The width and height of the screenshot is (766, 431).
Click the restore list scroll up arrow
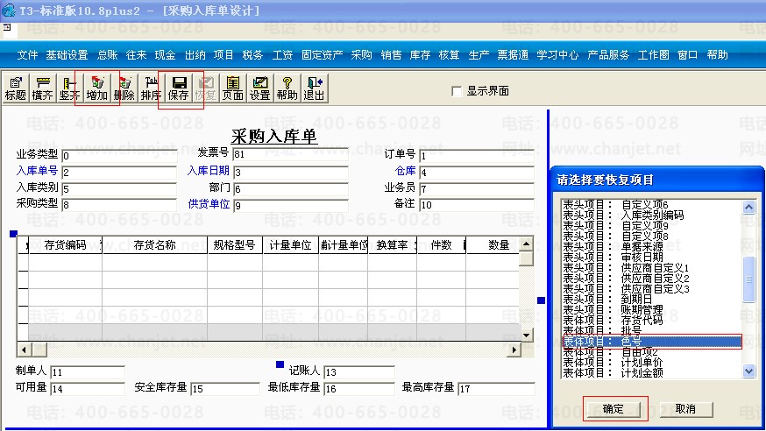tap(748, 207)
